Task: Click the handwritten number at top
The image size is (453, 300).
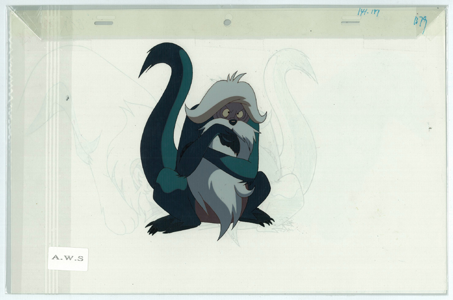Action: tap(368, 12)
